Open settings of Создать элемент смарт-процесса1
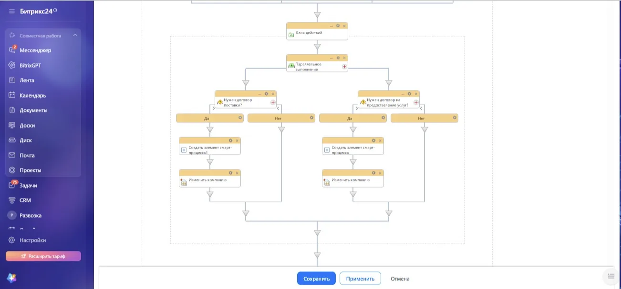The width and height of the screenshot is (621, 289). (230, 140)
